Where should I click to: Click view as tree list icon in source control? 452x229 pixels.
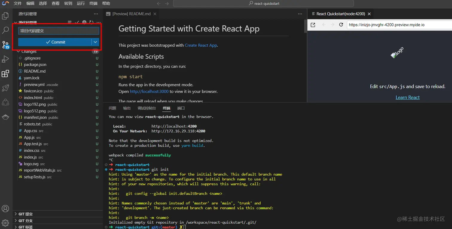click(x=70, y=22)
